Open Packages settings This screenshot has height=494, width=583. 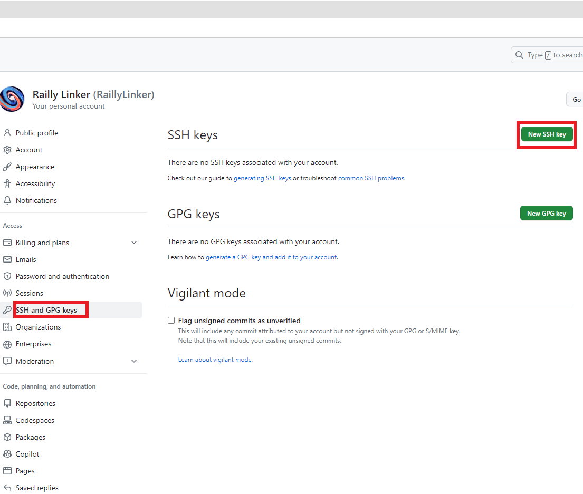[31, 437]
